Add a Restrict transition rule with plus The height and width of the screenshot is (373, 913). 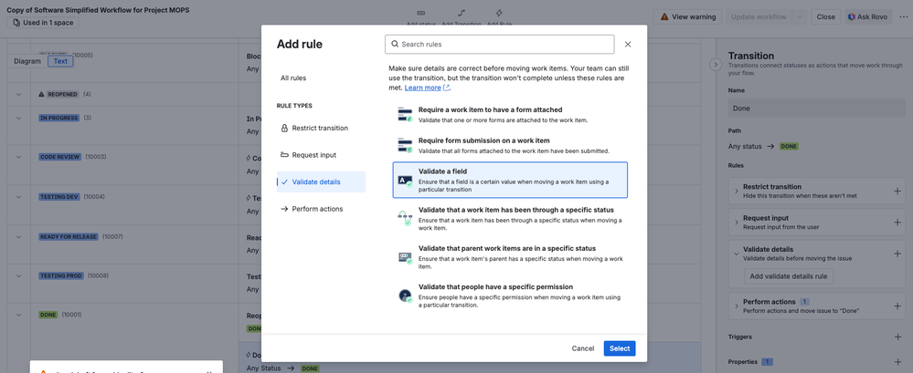click(897, 191)
